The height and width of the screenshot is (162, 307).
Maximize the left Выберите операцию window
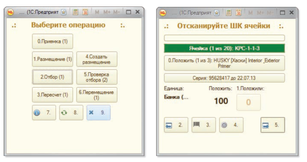(128, 12)
